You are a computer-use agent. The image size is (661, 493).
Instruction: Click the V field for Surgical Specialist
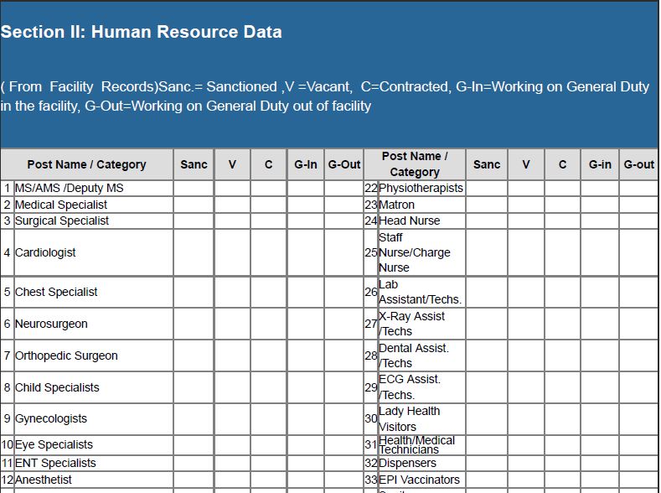[232, 221]
